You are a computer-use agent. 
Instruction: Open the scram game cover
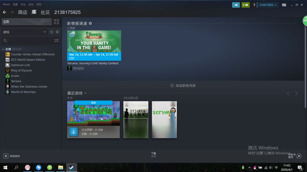coord(164,120)
